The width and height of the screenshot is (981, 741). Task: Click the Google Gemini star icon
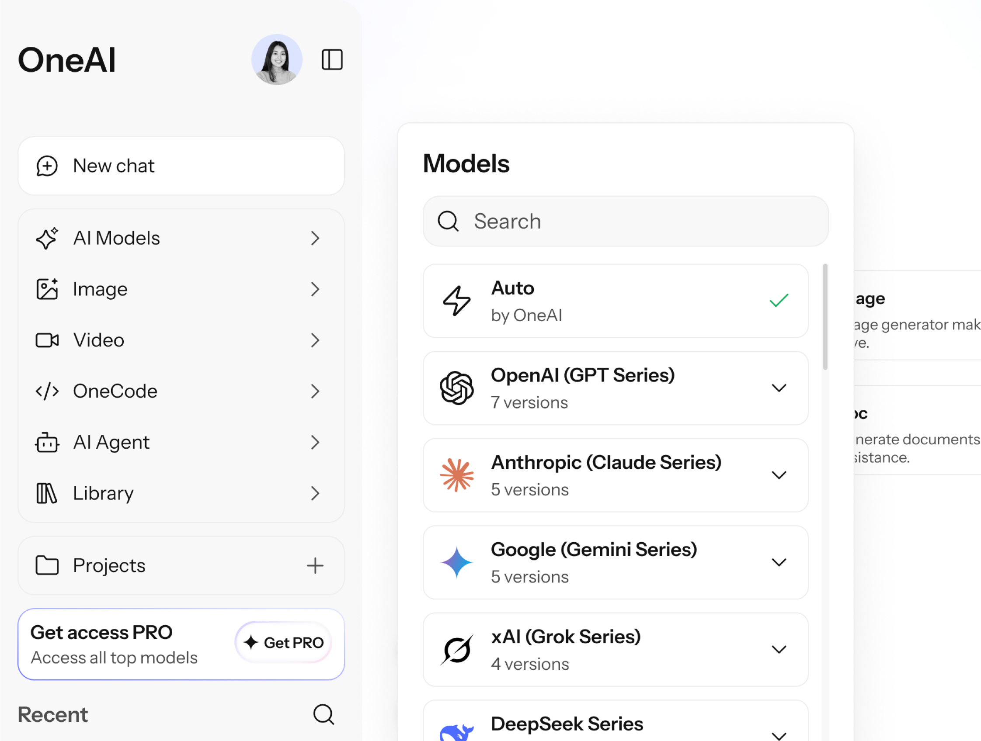pyautogui.click(x=457, y=562)
